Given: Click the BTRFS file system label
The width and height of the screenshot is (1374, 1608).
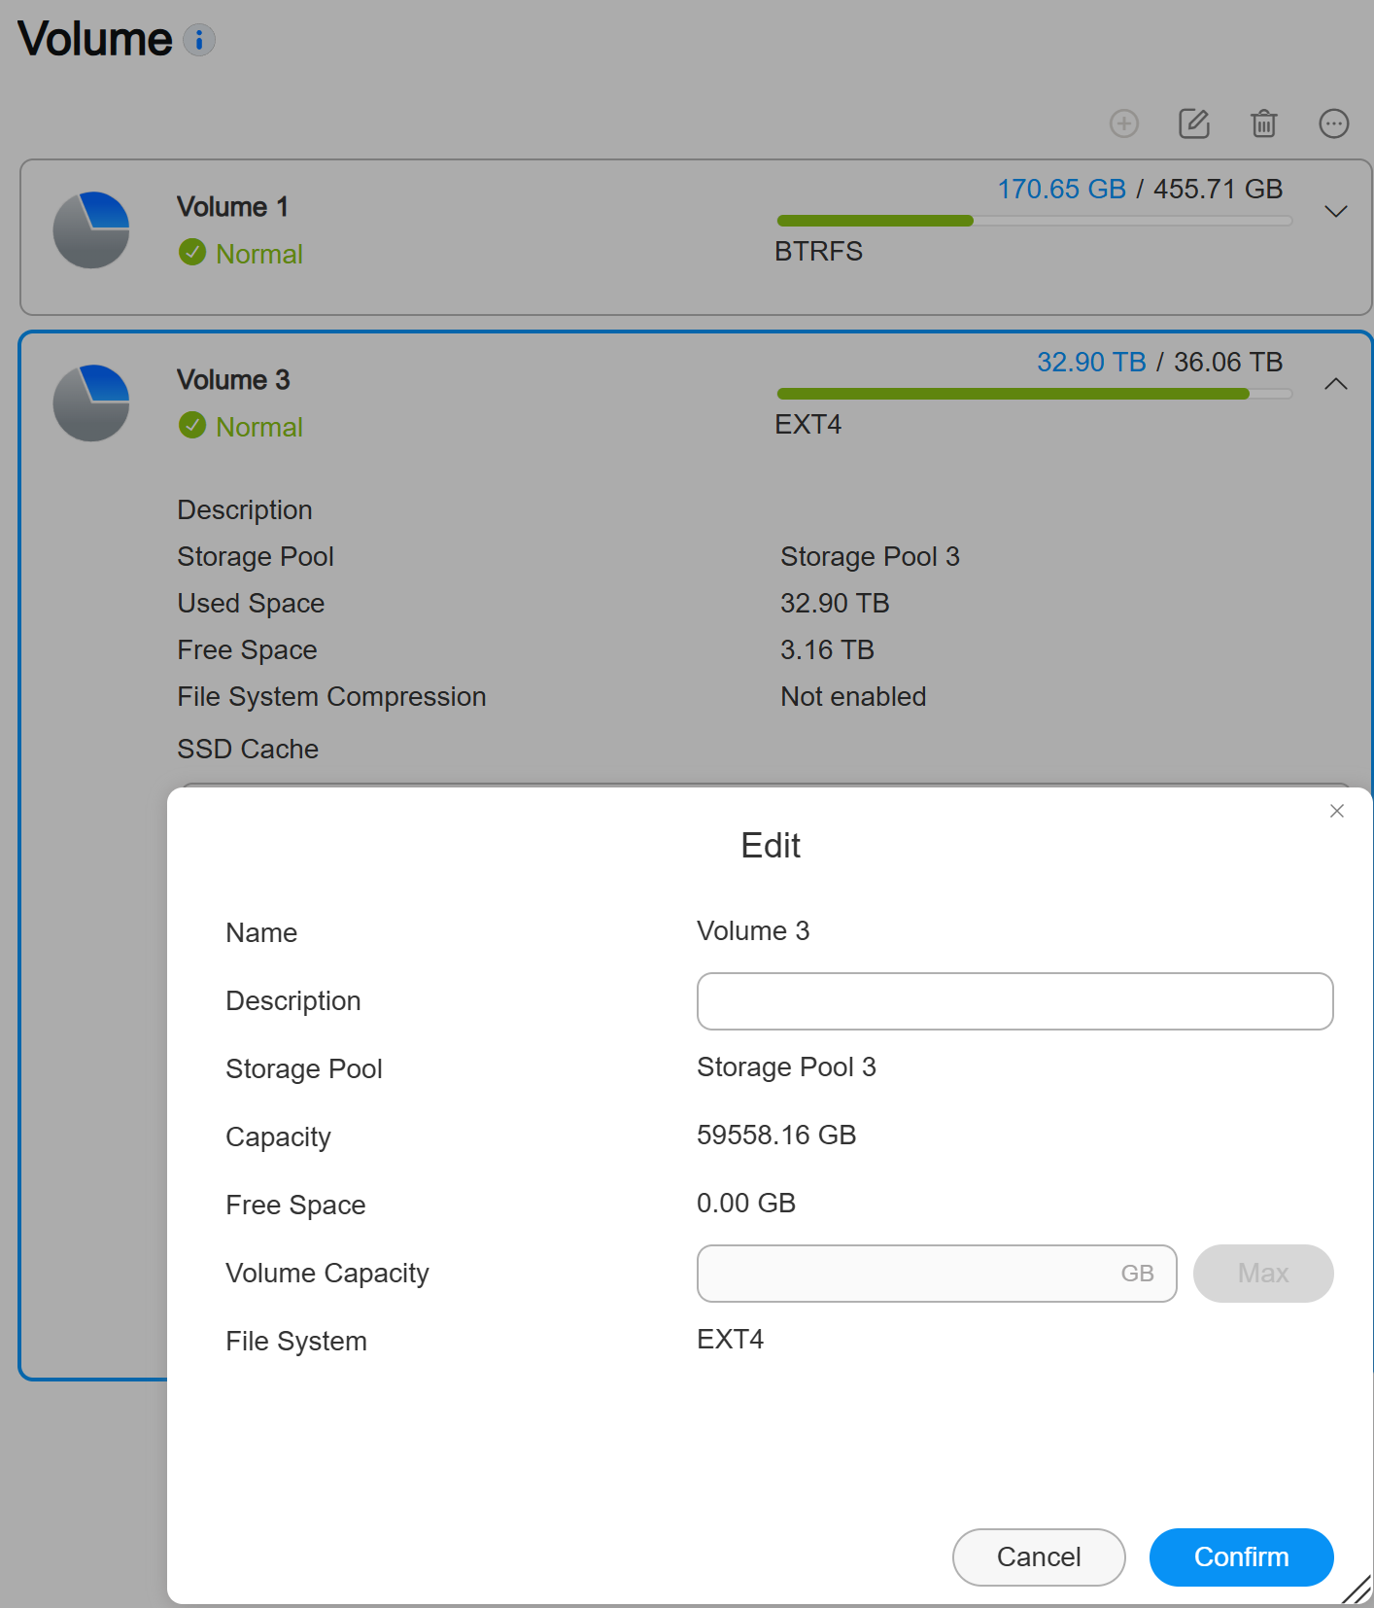Looking at the screenshot, I should [x=819, y=251].
